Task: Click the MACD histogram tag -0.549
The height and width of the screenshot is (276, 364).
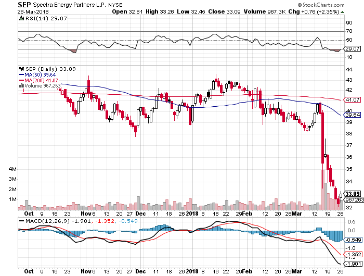Action: pos(353,240)
